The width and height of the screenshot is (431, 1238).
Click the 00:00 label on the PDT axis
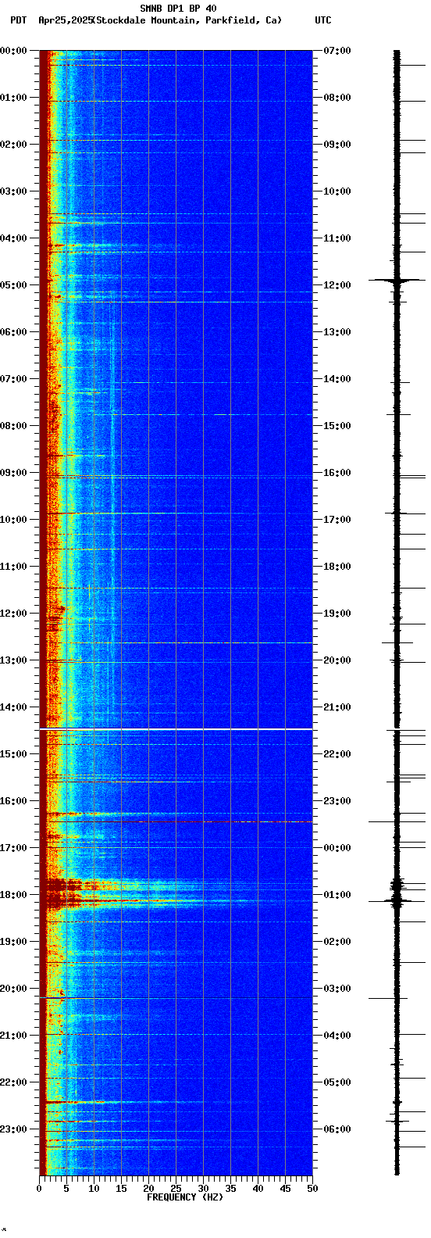click(13, 51)
